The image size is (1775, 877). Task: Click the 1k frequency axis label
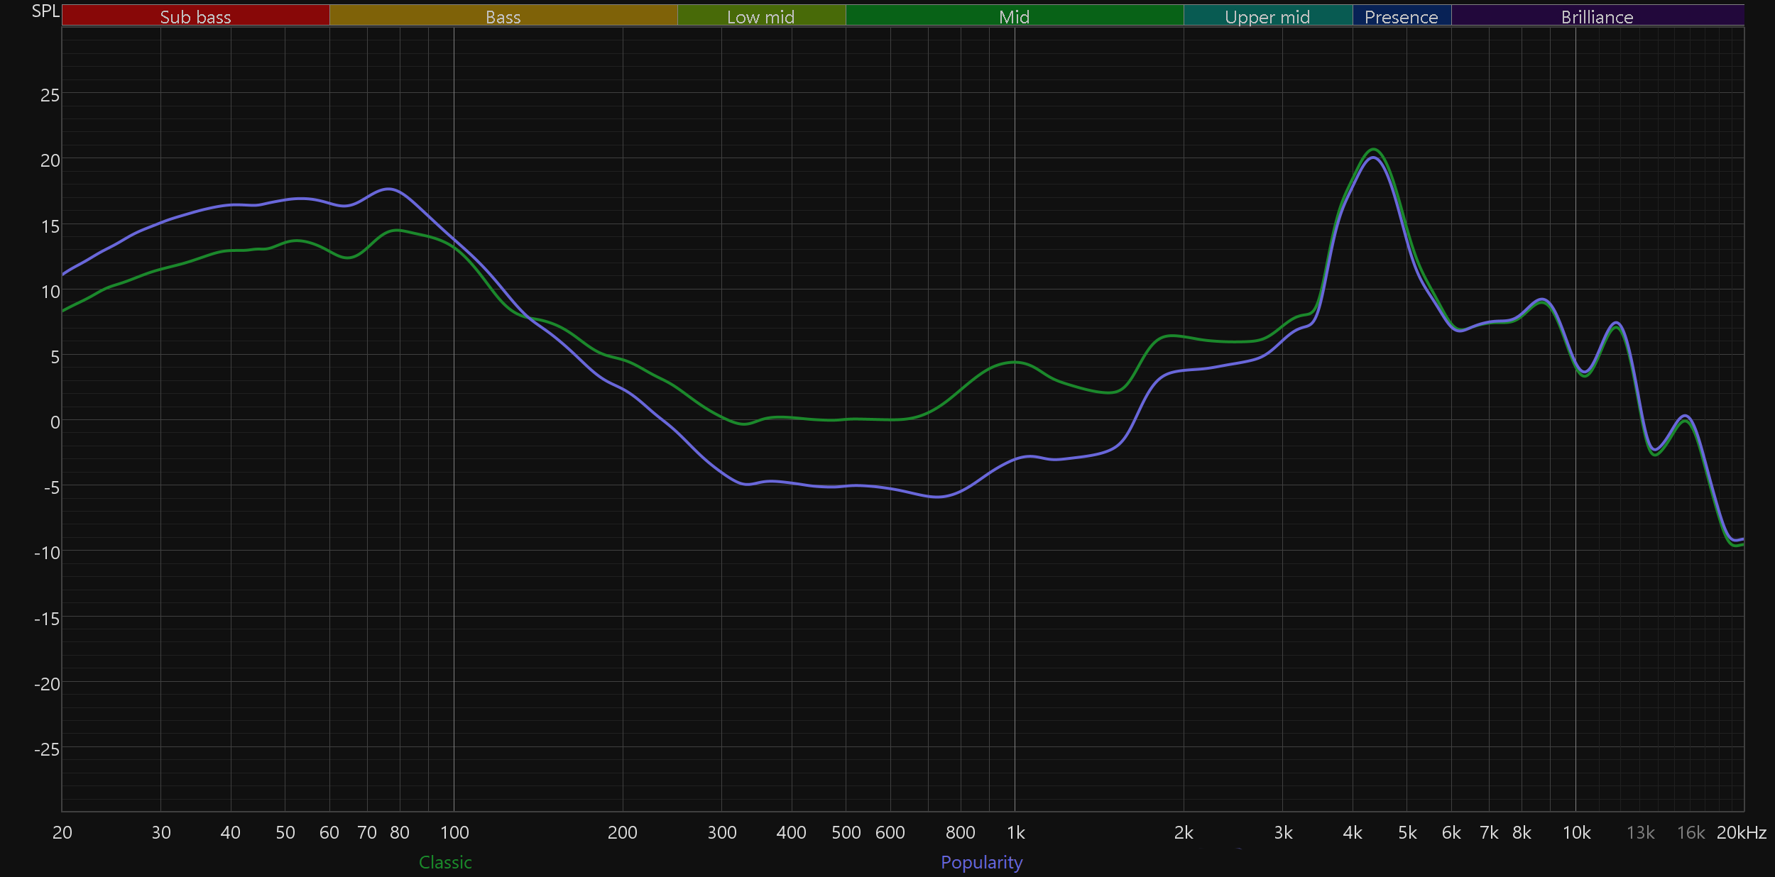pos(1015,832)
